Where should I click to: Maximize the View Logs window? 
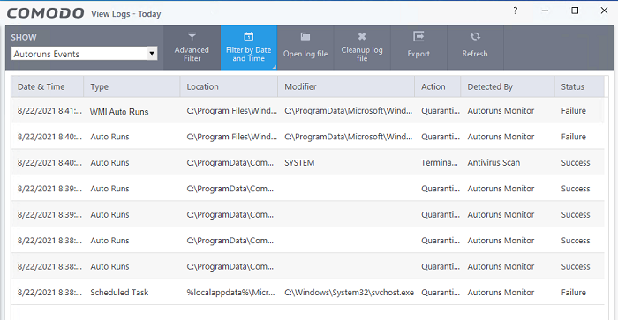(575, 11)
